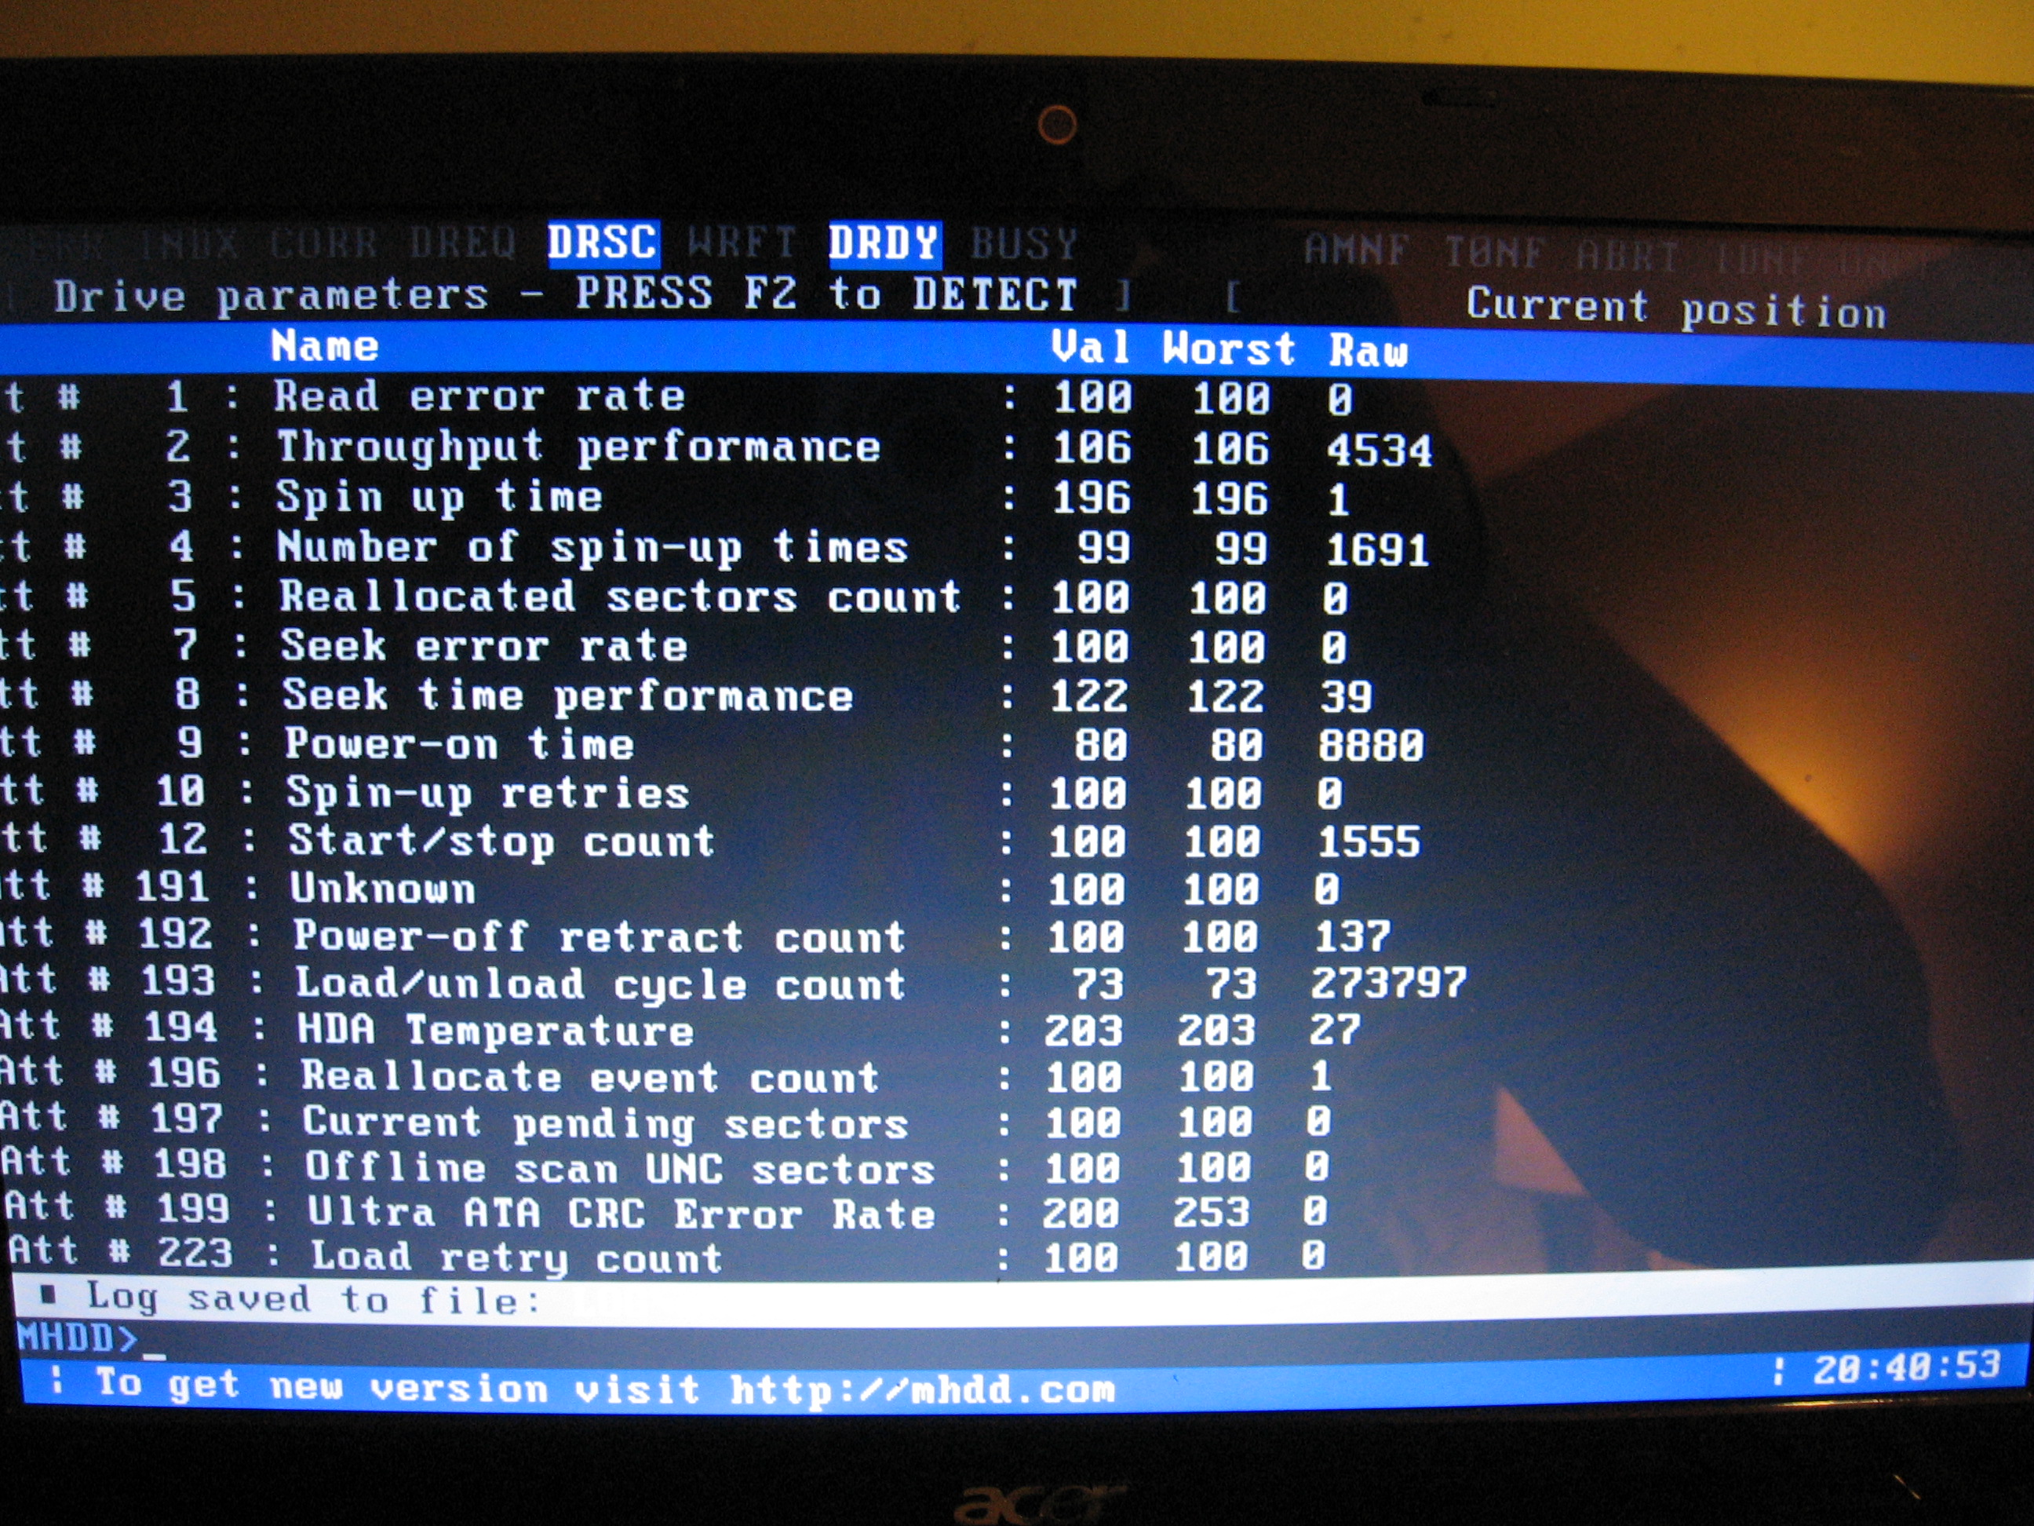
Task: Click raw value 1691 for spin-up times
Action: point(1377,550)
